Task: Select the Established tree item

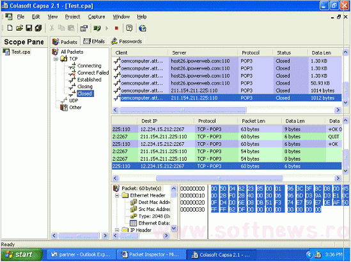Action: (89, 80)
